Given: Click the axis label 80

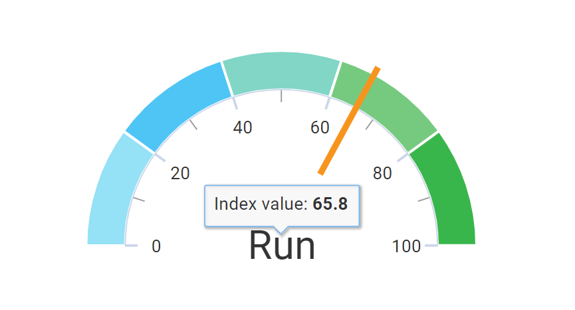Looking at the screenshot, I should click(x=382, y=173).
